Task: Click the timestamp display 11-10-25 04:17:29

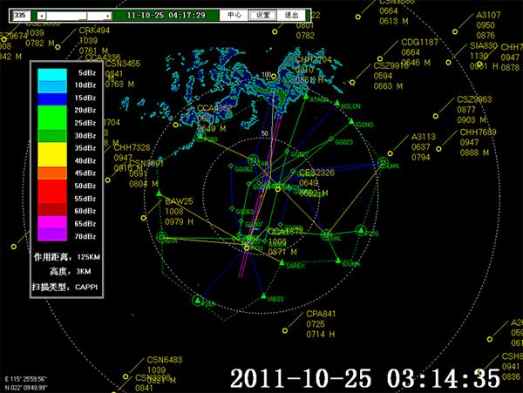Action: pos(166,16)
